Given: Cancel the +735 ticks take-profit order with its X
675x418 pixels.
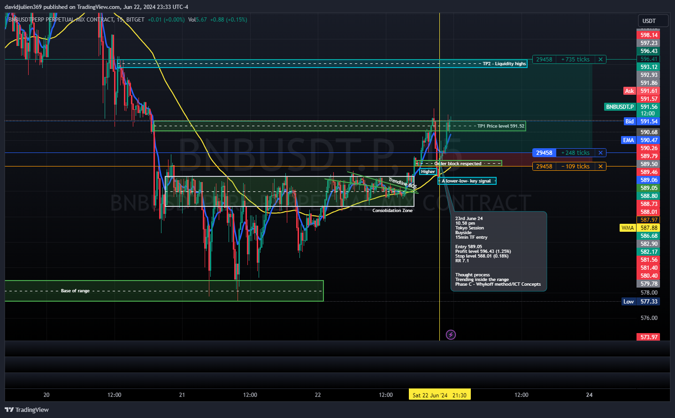Looking at the screenshot, I should tap(600, 60).
